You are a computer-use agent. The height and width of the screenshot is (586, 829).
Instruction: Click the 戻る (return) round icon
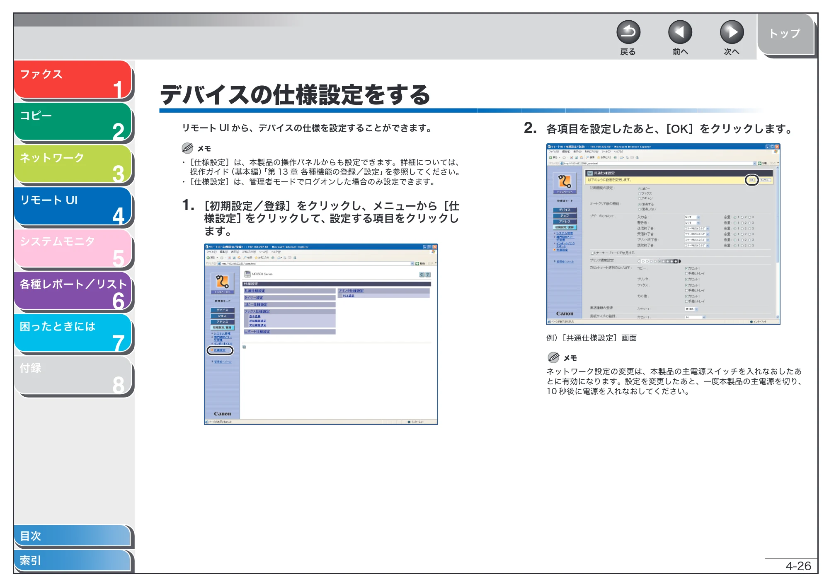[628, 32]
